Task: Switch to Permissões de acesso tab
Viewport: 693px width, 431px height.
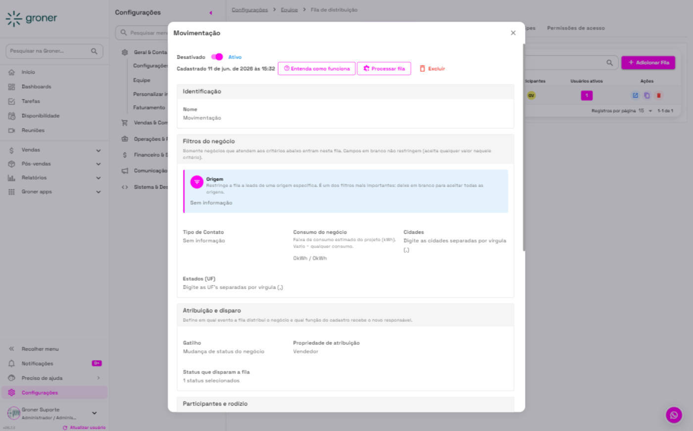Action: (576, 28)
